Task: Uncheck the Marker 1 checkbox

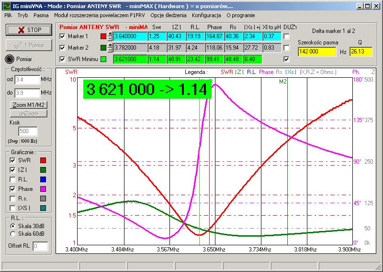Action: click(x=62, y=36)
